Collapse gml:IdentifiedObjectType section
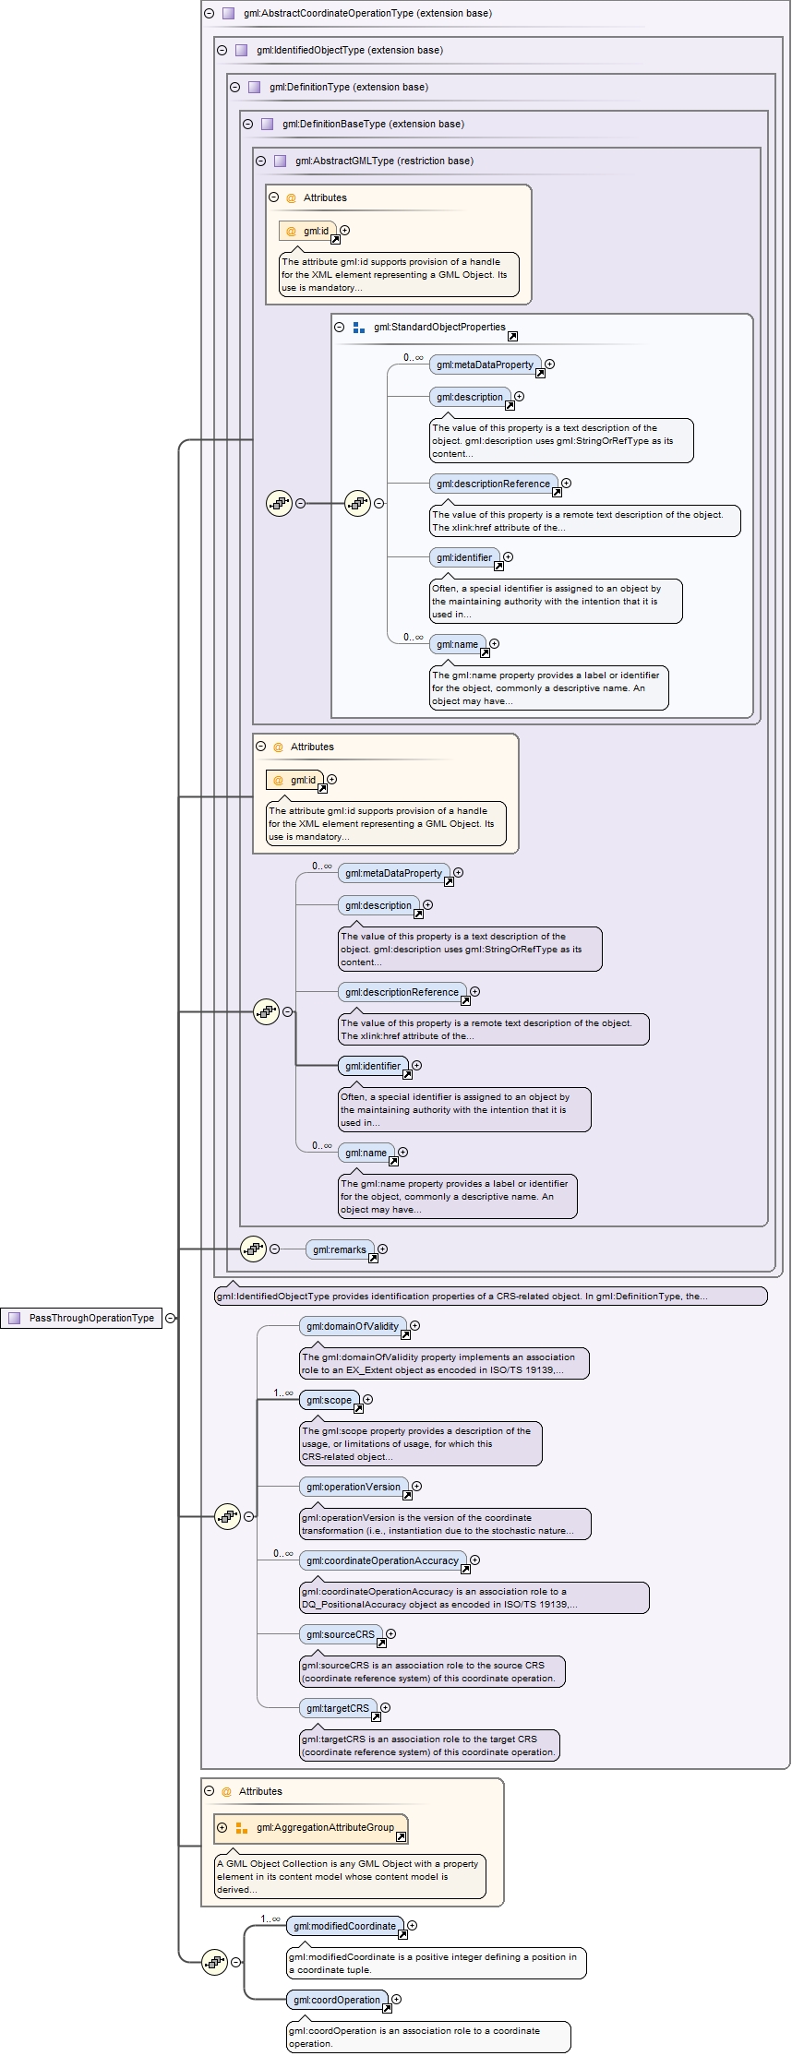 222,50
